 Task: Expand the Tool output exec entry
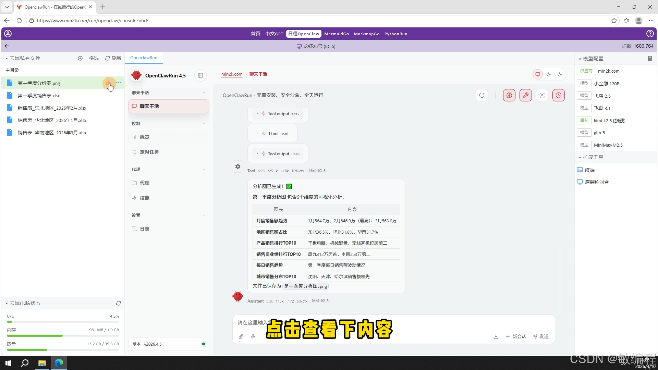(x=278, y=114)
